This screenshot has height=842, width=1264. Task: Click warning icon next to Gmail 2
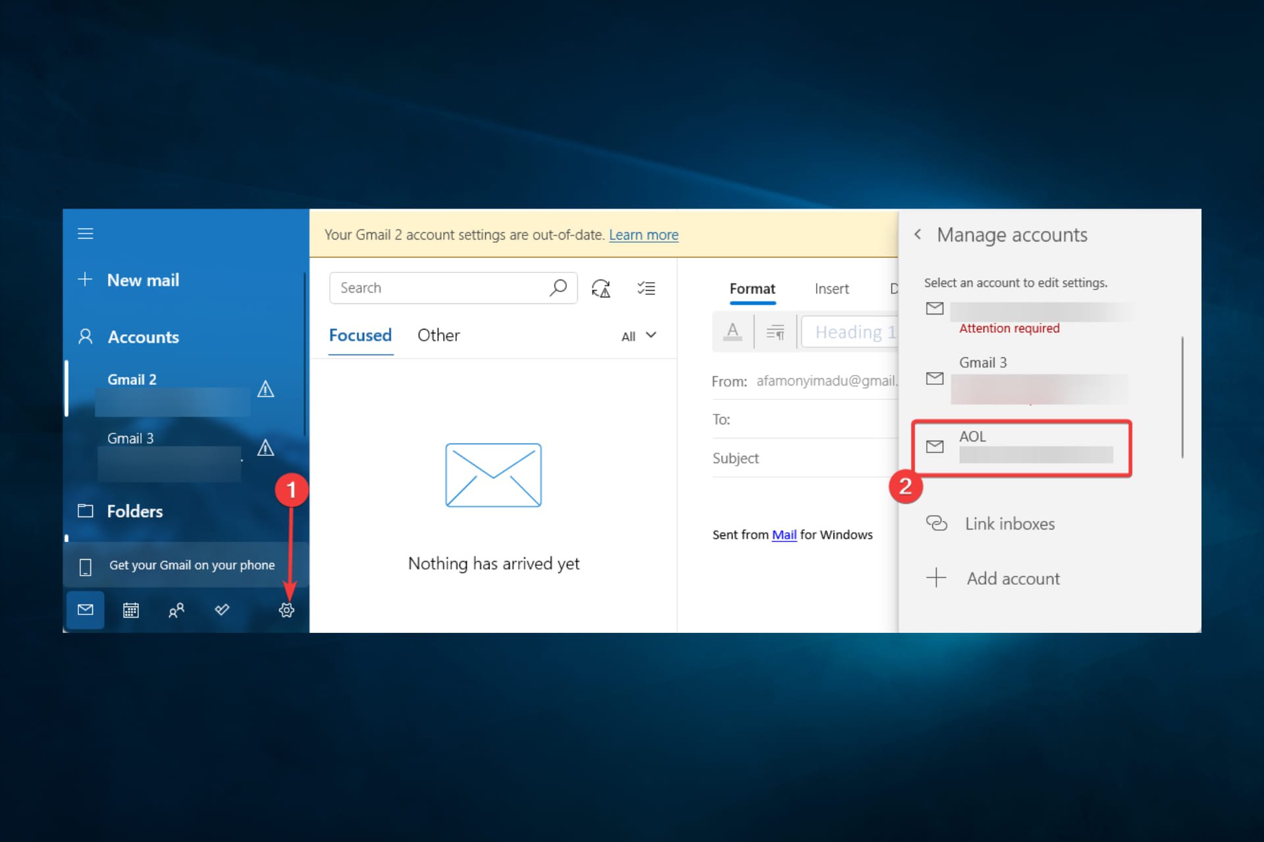(x=265, y=389)
